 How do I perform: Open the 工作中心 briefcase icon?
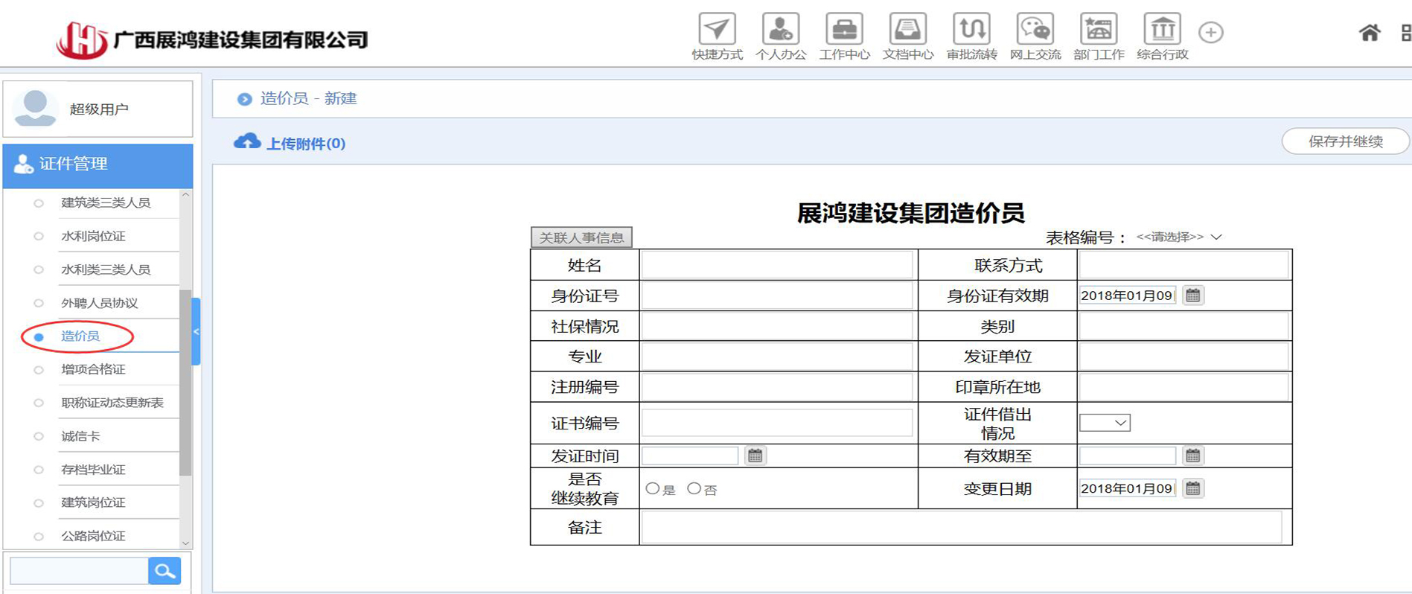tap(844, 30)
